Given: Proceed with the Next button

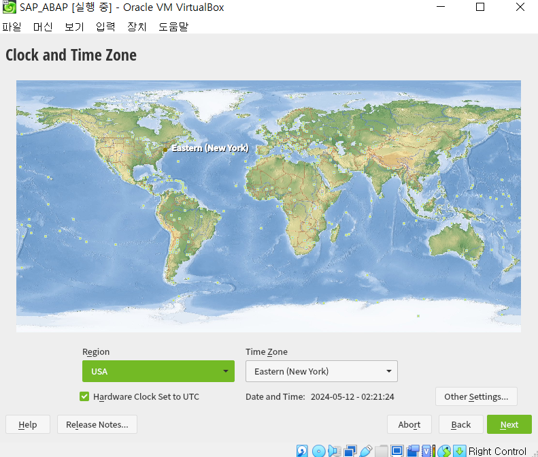Looking at the screenshot, I should (x=509, y=424).
